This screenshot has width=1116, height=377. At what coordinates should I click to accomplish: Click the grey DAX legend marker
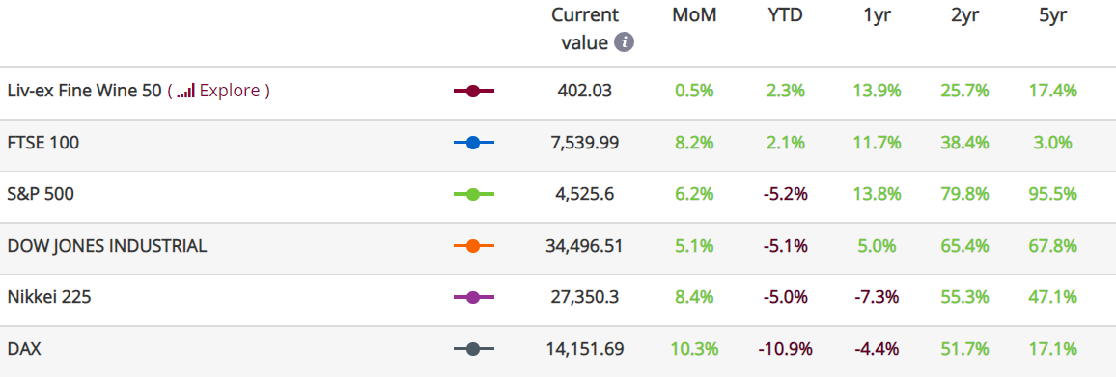click(x=473, y=349)
